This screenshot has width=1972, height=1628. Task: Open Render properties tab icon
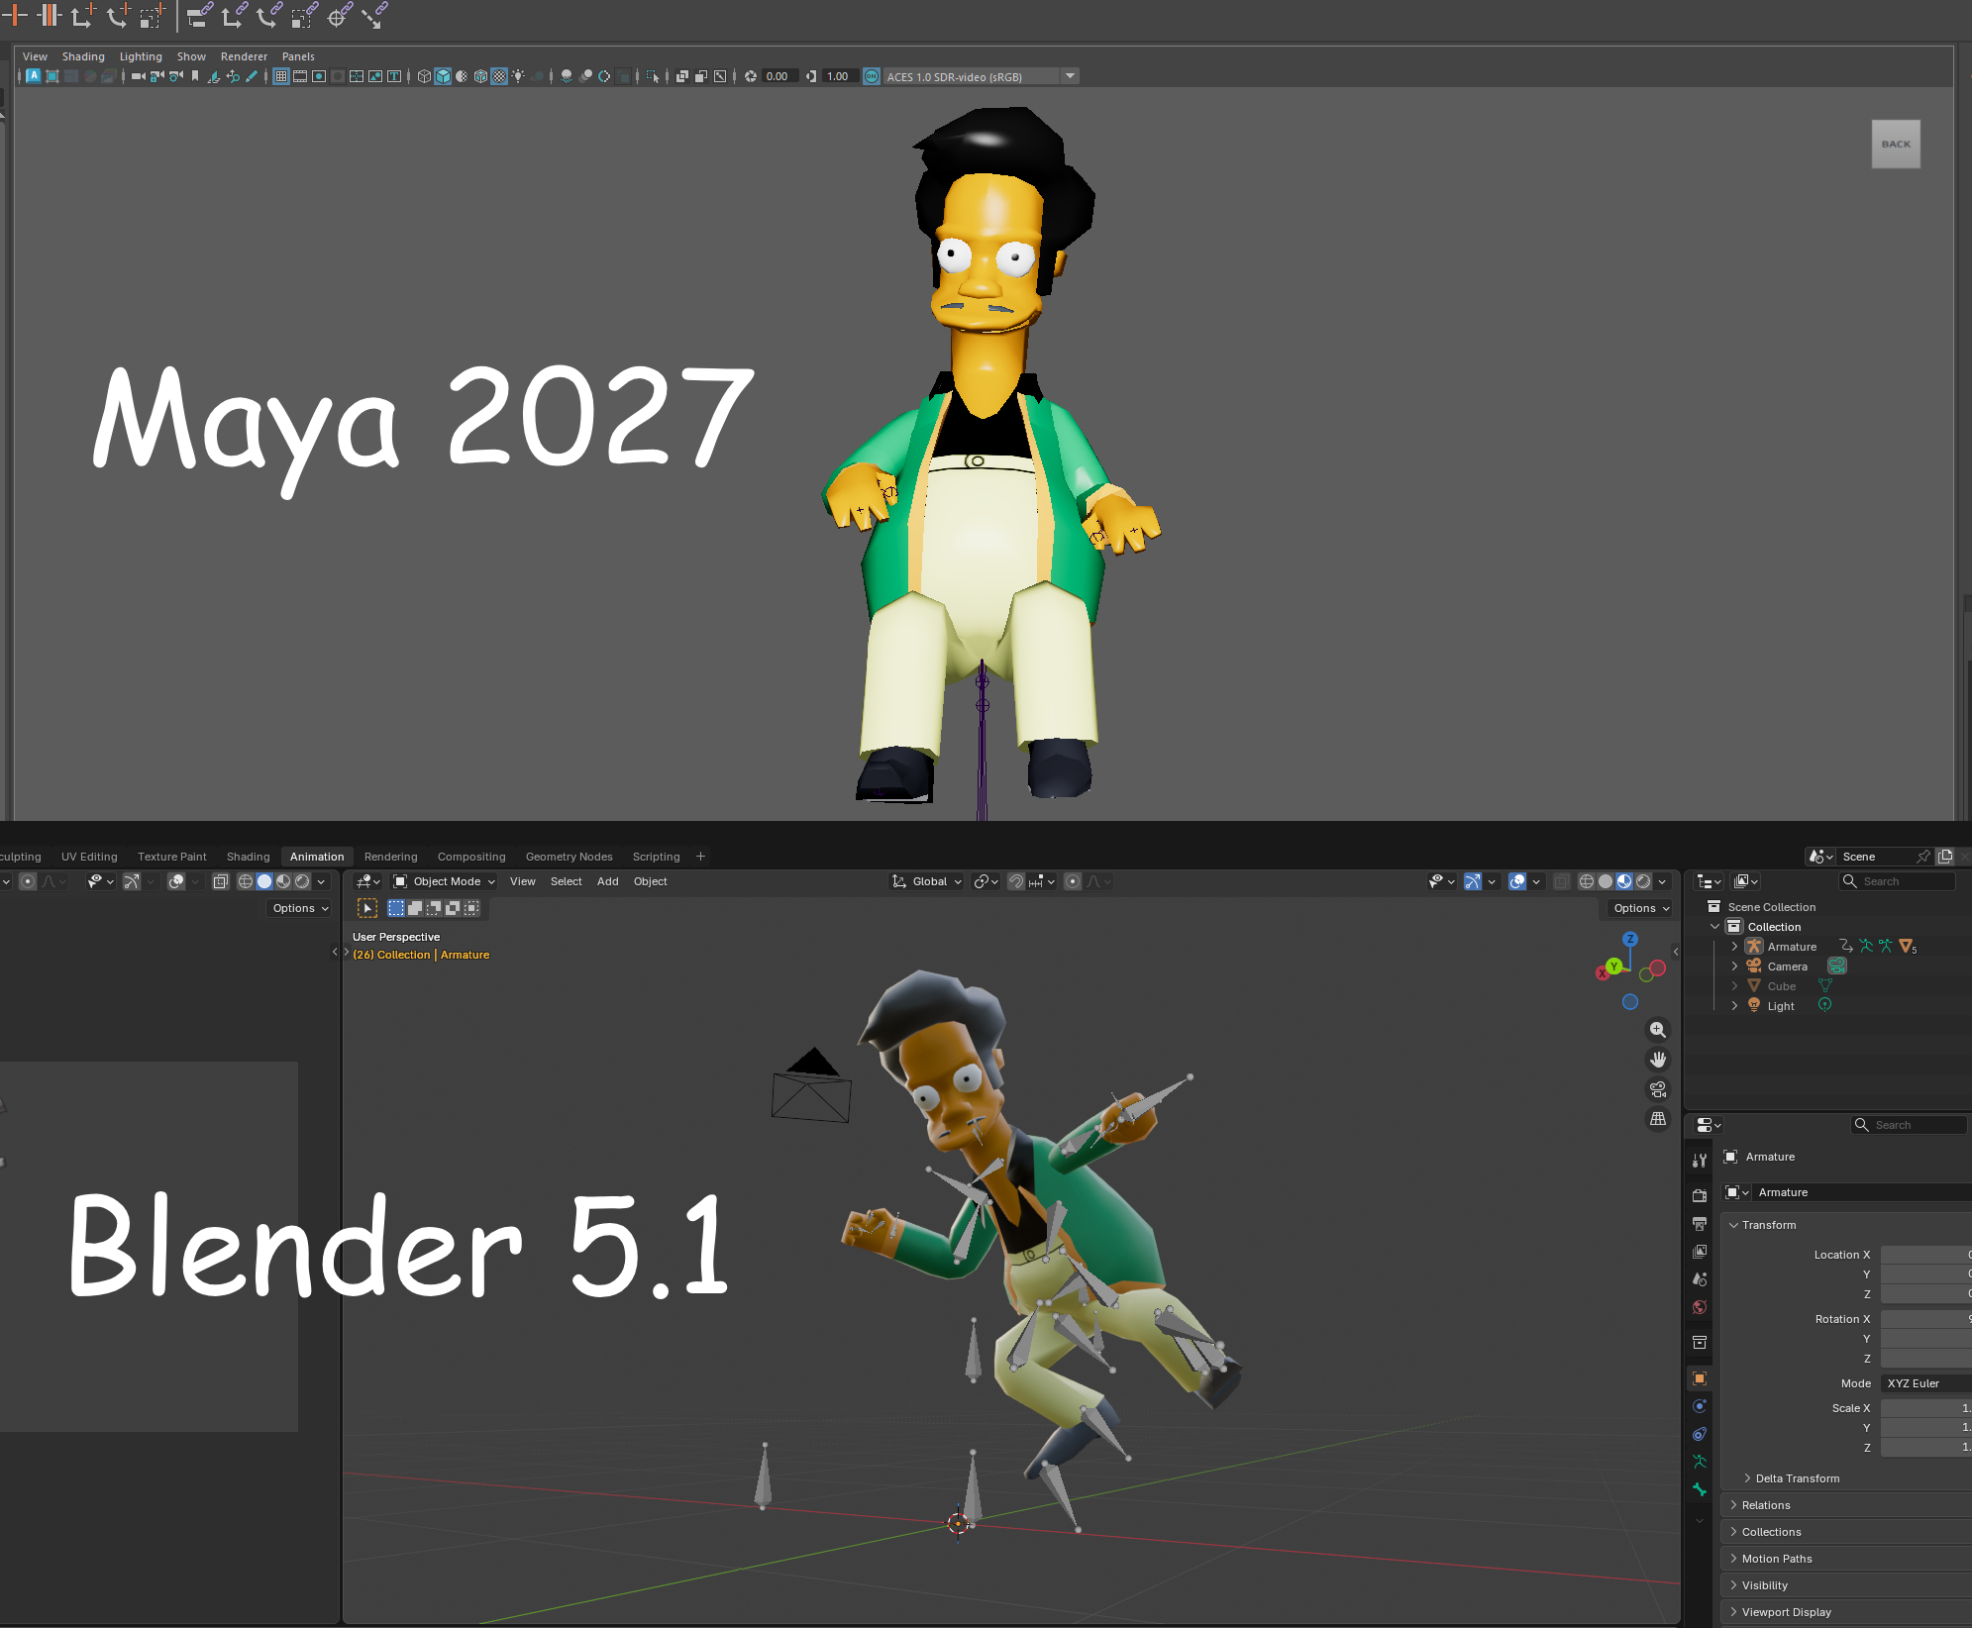coord(1700,1196)
